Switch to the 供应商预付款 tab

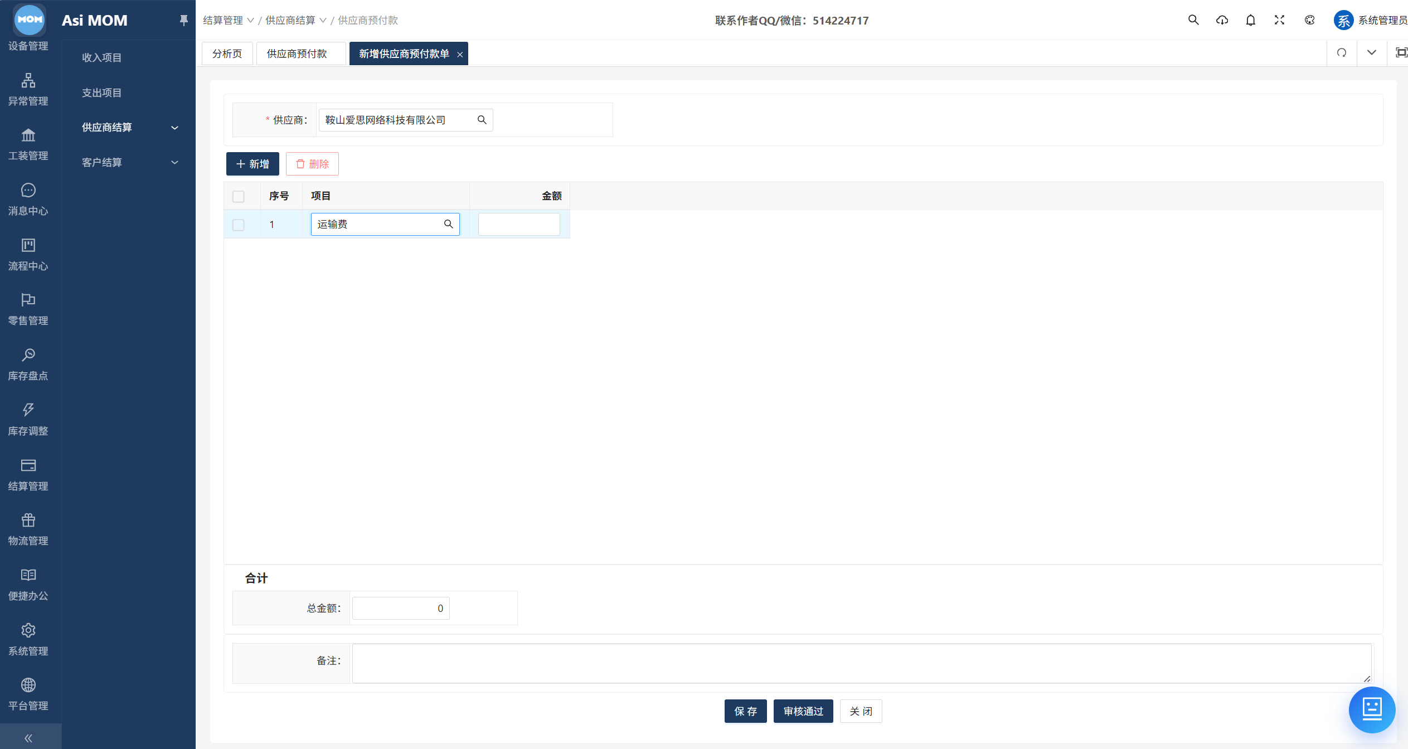(301, 53)
